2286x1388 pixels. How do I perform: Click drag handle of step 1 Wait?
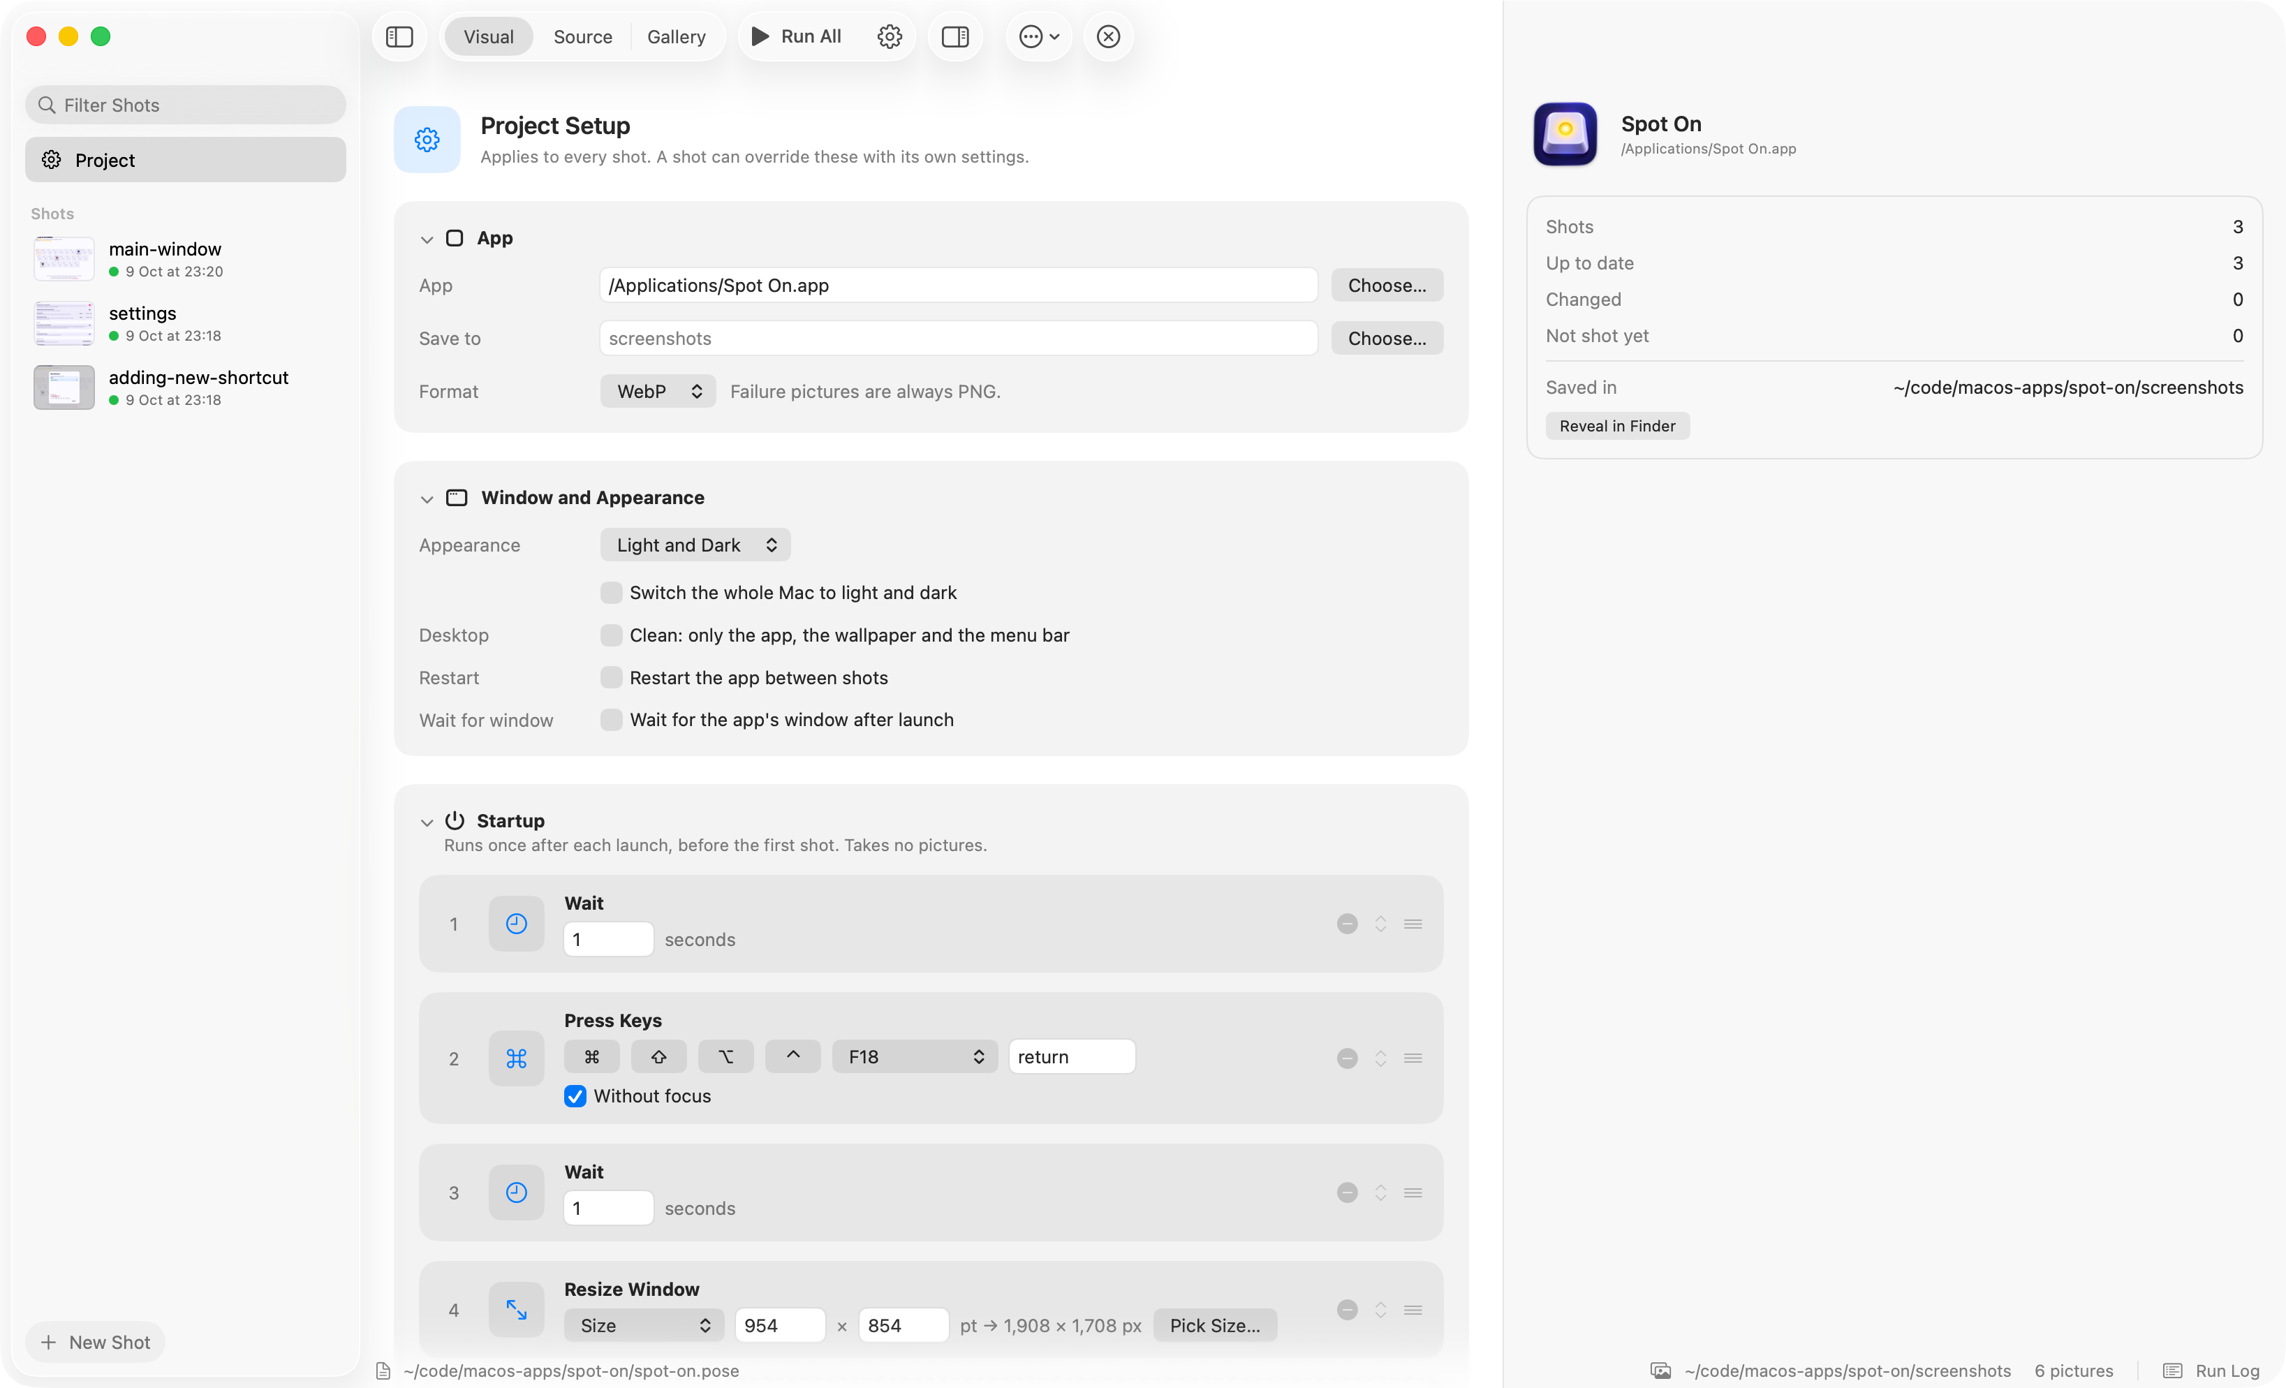click(x=1412, y=924)
